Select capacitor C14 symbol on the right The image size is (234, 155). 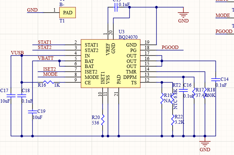216,80
